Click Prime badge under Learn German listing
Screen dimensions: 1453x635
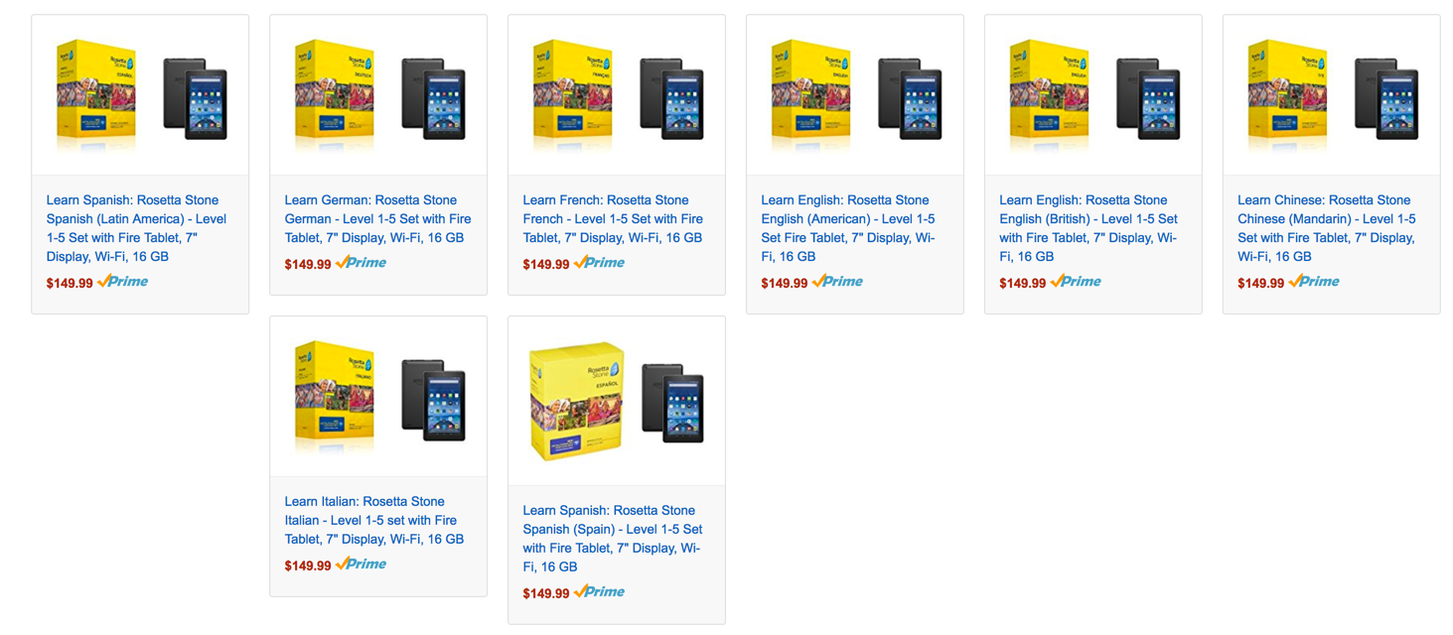point(362,263)
